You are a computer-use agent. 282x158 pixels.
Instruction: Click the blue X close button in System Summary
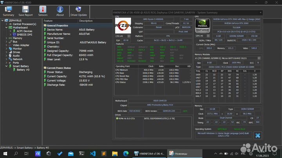click(x=258, y=135)
